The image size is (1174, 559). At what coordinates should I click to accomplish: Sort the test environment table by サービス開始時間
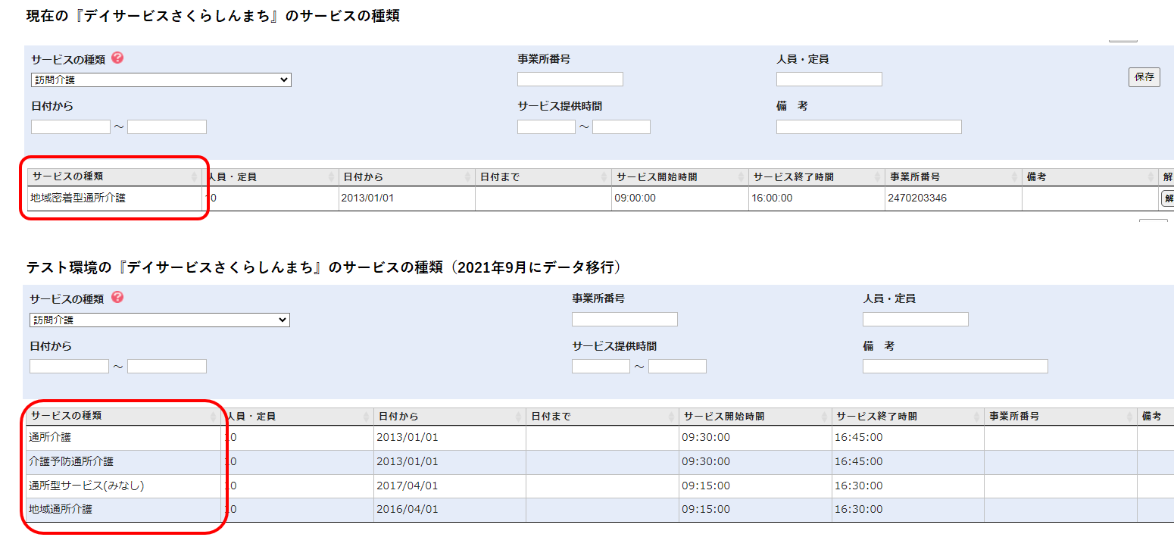754,417
